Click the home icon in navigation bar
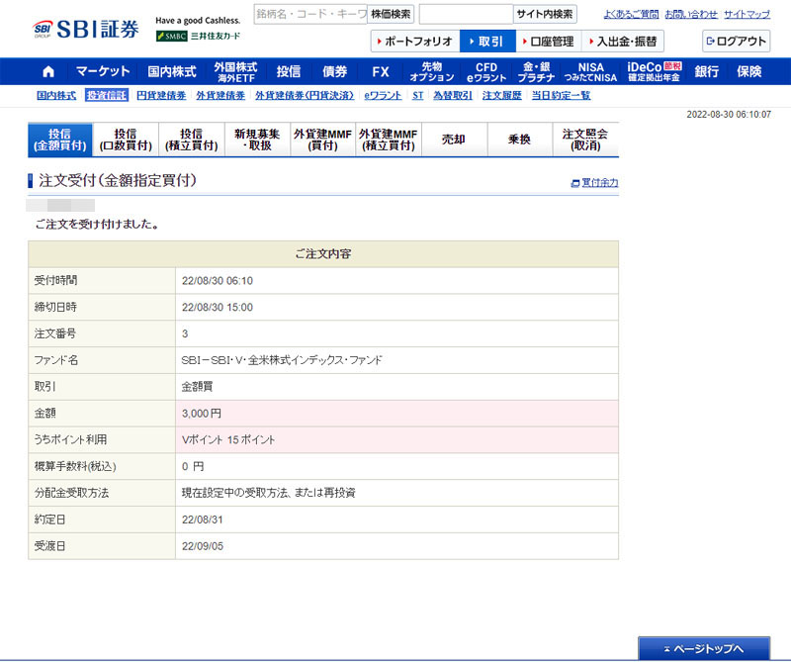791x662 pixels. tap(48, 71)
